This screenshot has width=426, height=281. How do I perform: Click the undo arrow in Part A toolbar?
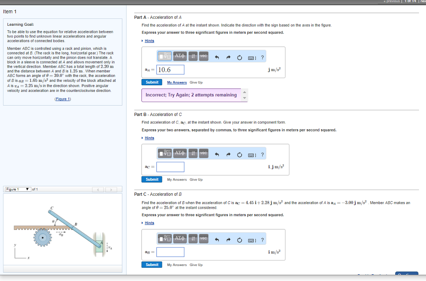tap(216, 56)
